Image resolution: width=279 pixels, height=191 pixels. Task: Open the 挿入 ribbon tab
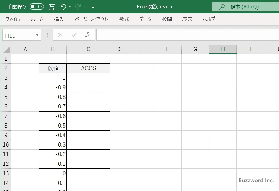click(x=59, y=19)
